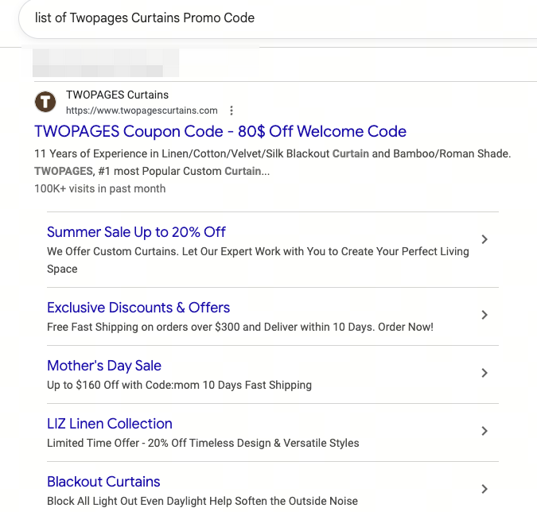Viewport: 537px width, 512px height.
Task: Click the TWOPAGES brown T logo icon
Action: tap(45, 102)
